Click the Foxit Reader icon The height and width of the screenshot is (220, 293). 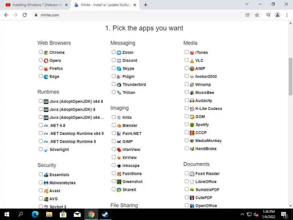pyautogui.click(x=192, y=174)
